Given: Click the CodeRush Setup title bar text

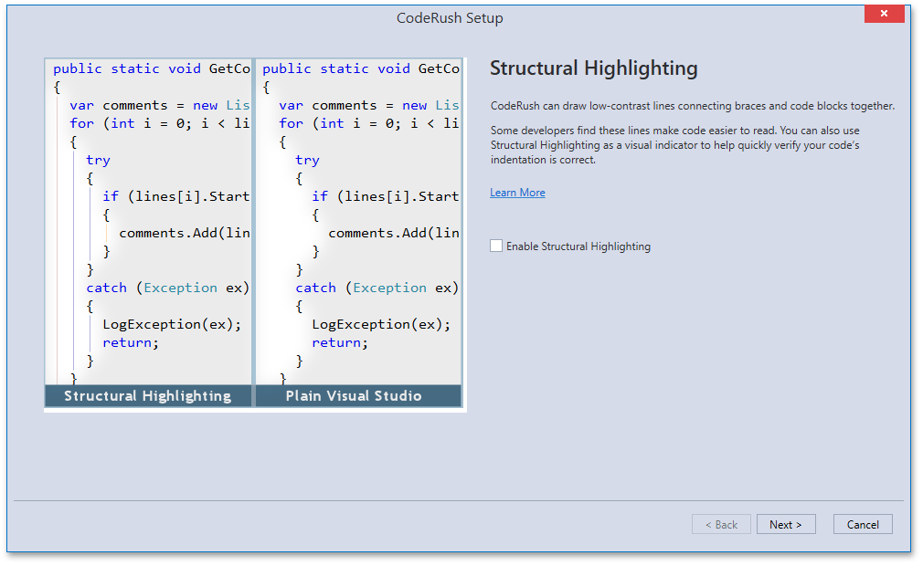Looking at the screenshot, I should point(450,17).
